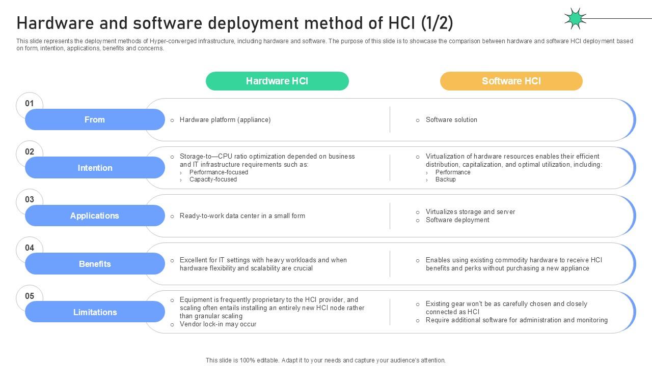Click 'Equipment is frequently proprietary' bullet
The image size is (652, 366).
click(272, 308)
